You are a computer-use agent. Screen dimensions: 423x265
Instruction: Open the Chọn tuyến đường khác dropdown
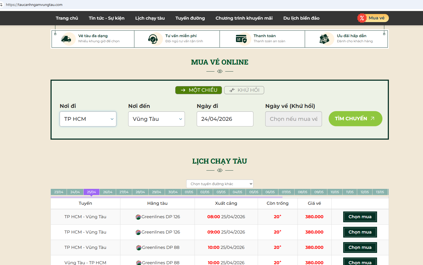(x=220, y=184)
